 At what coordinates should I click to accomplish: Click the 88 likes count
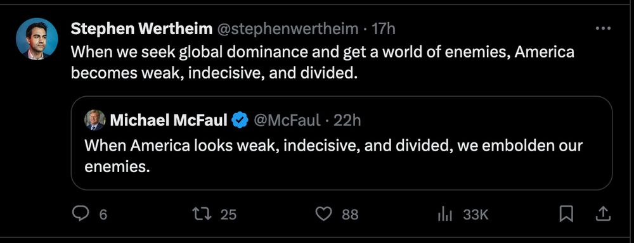(350, 215)
